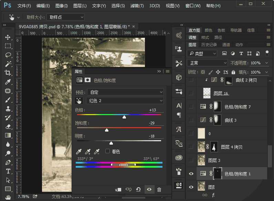Enable the 着色 colorize checkbox
Image resolution: width=274 pixels, height=201 pixels.
(107, 151)
